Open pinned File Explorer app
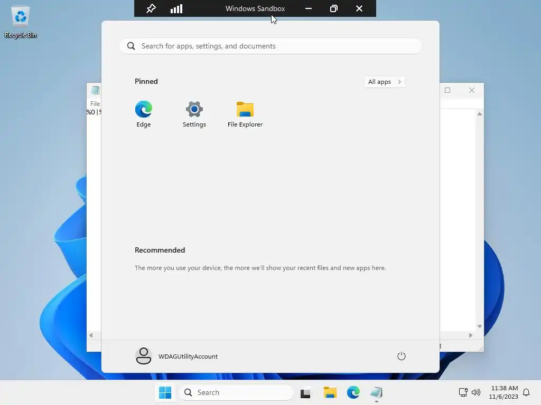 click(x=245, y=114)
